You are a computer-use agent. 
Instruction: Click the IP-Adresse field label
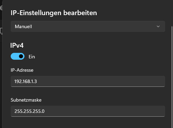[22, 70]
